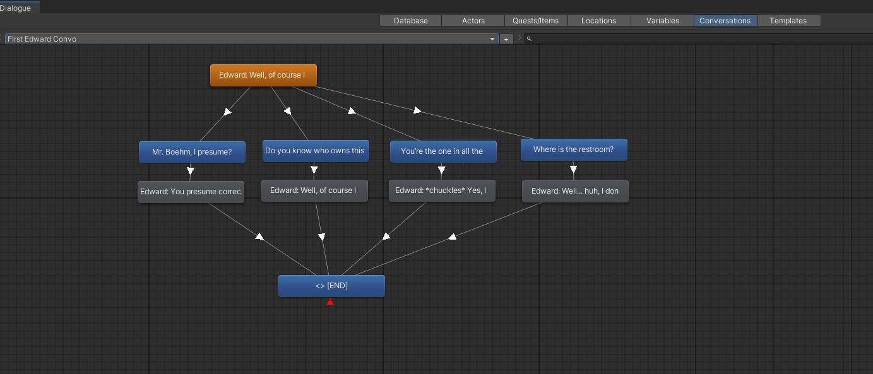The width and height of the screenshot is (873, 374).
Task: Select the <> [END] node
Action: click(331, 286)
